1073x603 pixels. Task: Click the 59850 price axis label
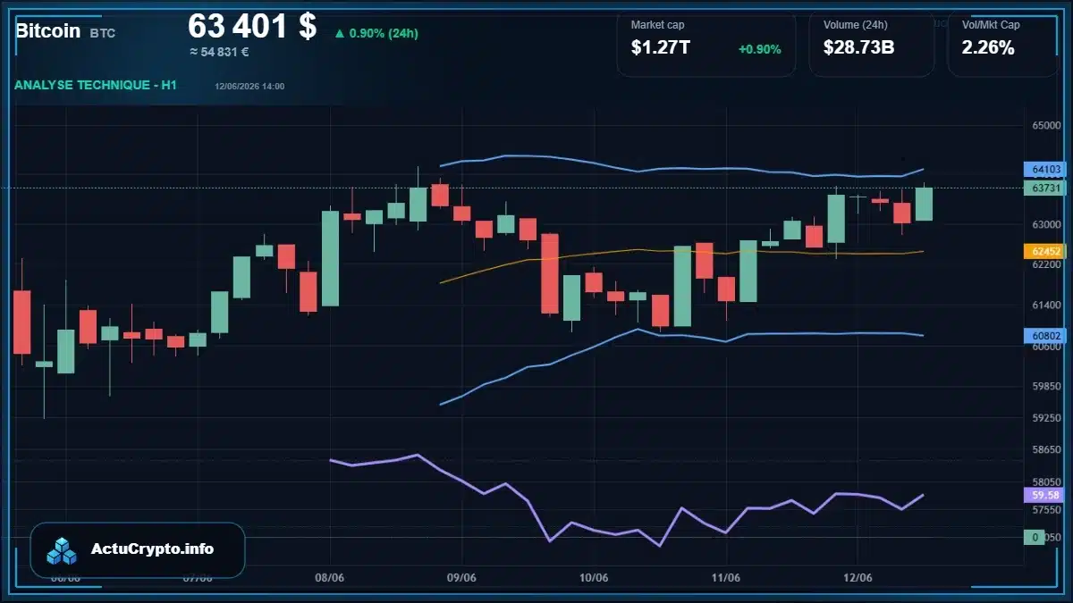[1046, 387]
